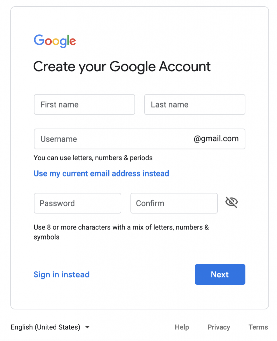
Task: Select the Confirm password field
Action: pyautogui.click(x=174, y=203)
